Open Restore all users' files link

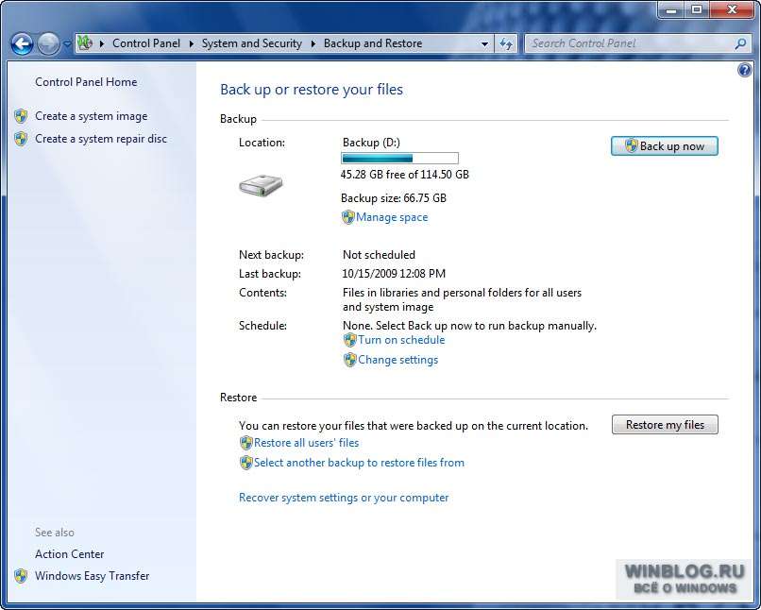click(306, 443)
